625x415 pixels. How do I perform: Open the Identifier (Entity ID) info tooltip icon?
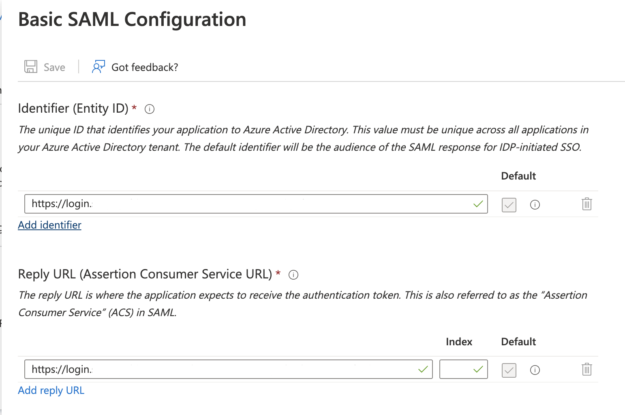click(x=149, y=109)
